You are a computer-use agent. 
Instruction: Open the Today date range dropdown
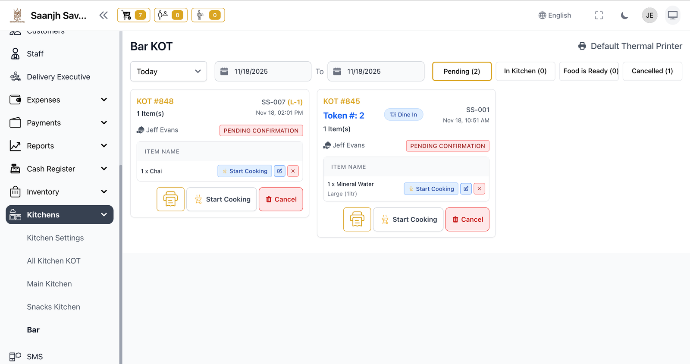click(168, 72)
